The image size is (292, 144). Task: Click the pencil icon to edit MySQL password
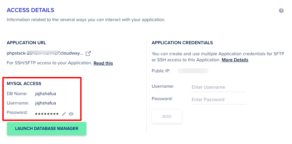tap(64, 114)
